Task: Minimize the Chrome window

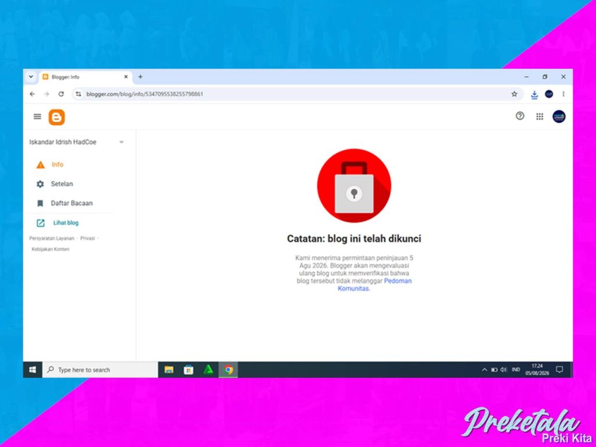Action: [x=526, y=77]
